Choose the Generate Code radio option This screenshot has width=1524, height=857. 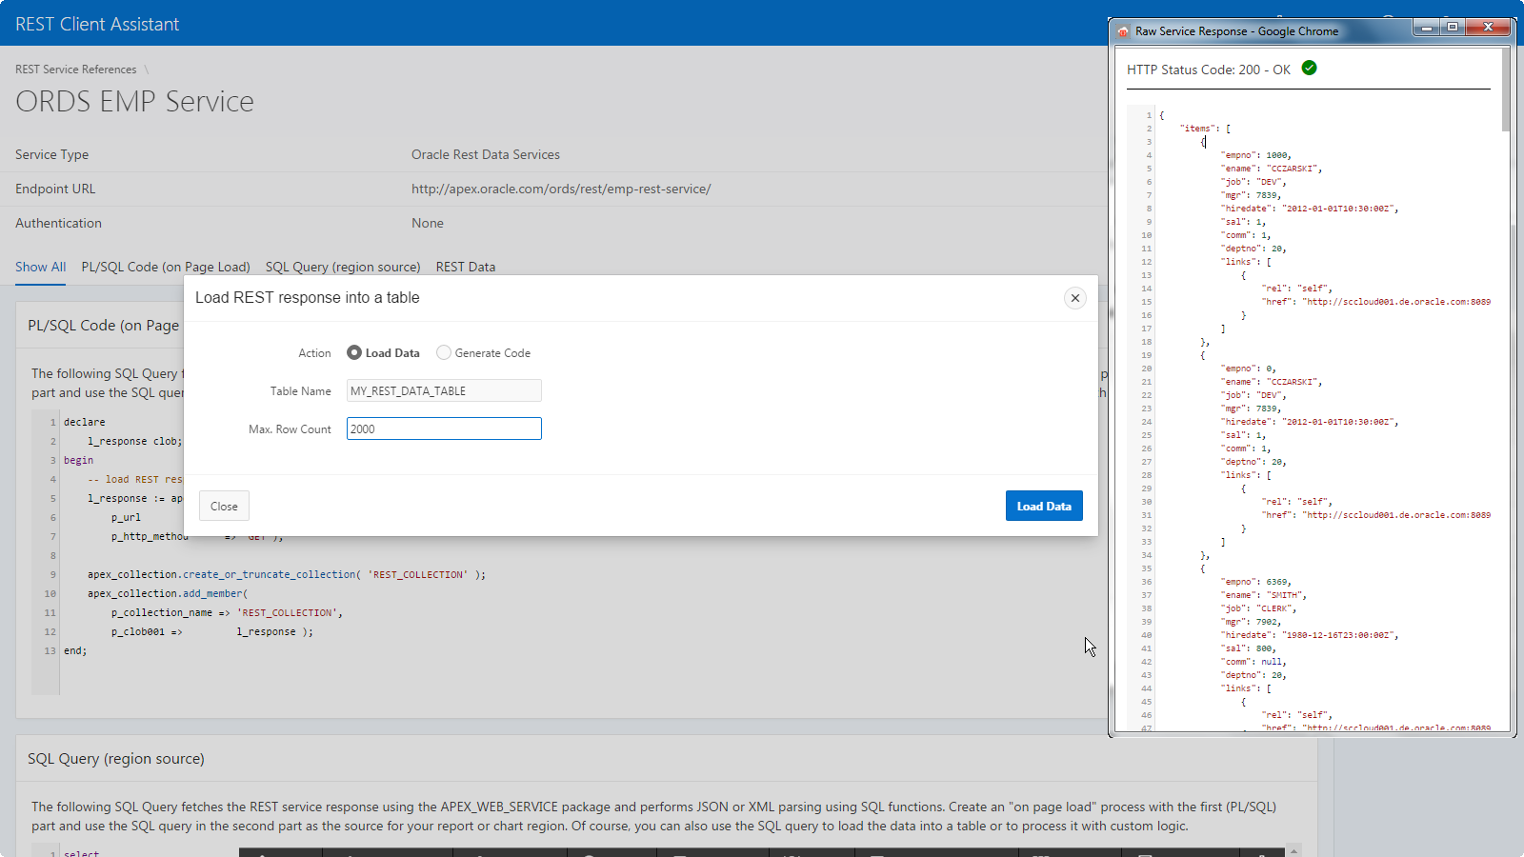tap(444, 352)
